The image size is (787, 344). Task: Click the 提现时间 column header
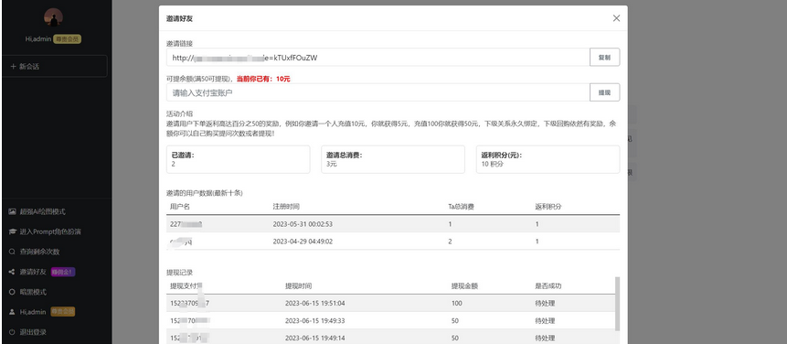299,285
